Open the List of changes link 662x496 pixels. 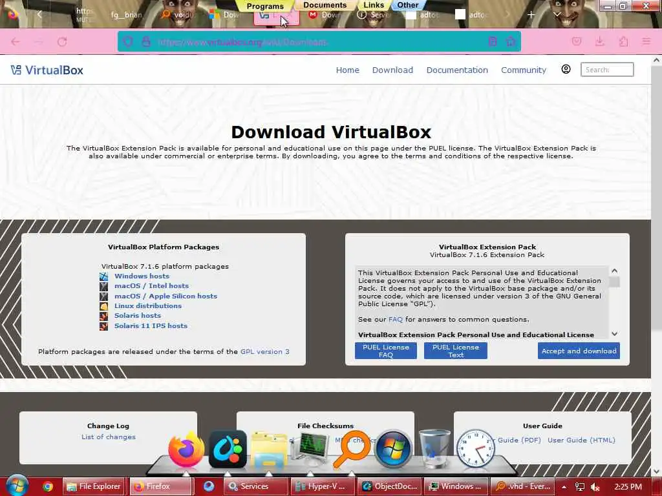pyautogui.click(x=109, y=437)
